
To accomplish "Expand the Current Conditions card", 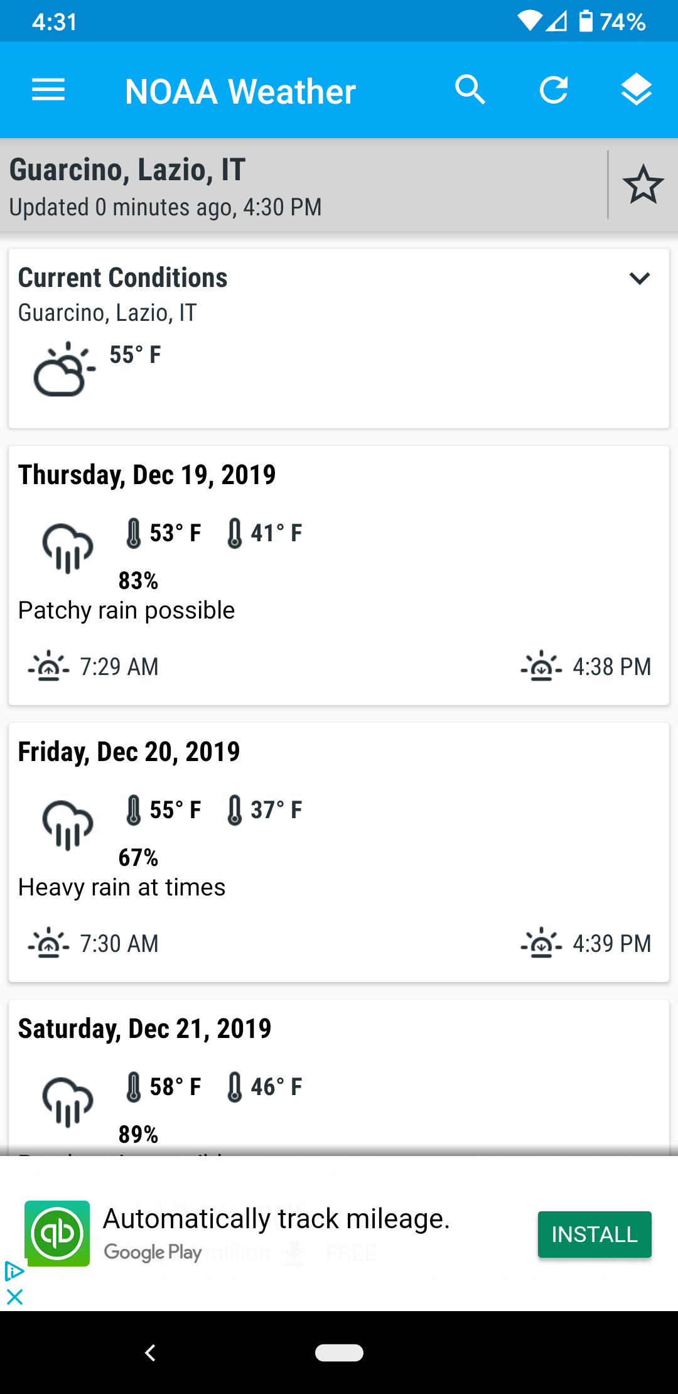I will point(639,278).
